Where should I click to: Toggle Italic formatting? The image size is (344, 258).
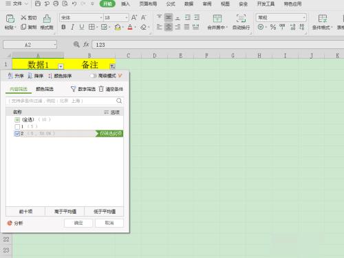tap(72, 27)
